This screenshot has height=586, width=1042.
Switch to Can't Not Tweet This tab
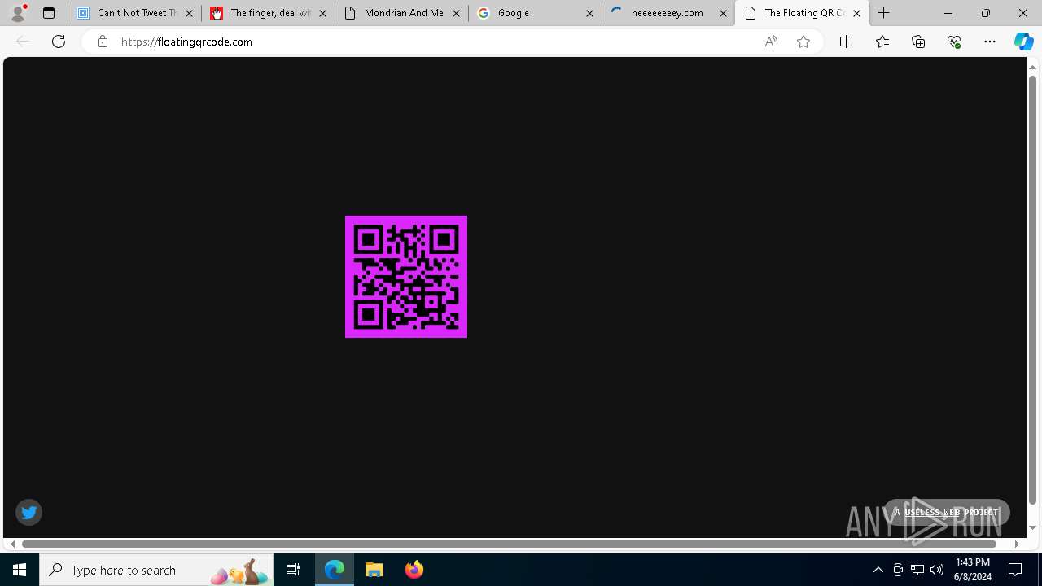(135, 13)
